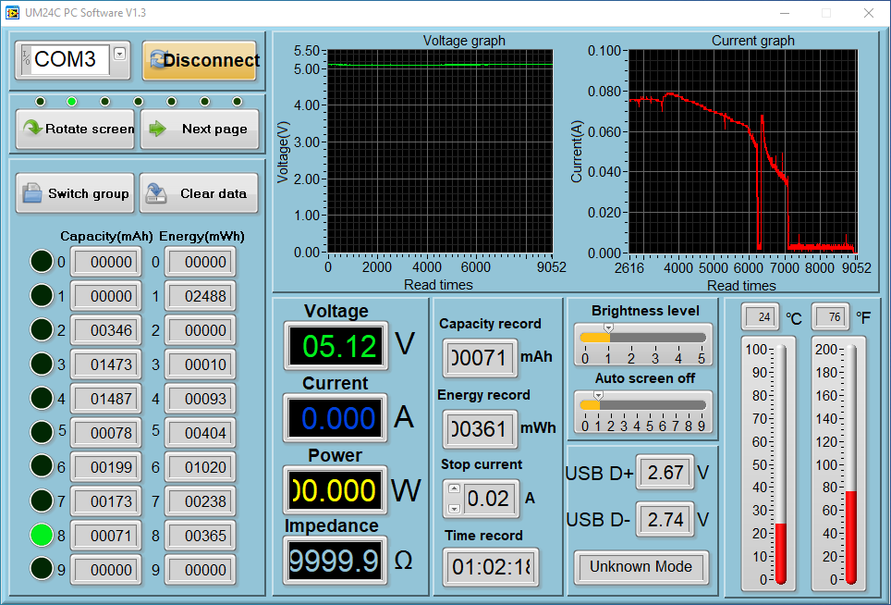Viewport: 891px width, 605px height.
Task: Click the USB D- 2.74 value
Action: point(665,520)
